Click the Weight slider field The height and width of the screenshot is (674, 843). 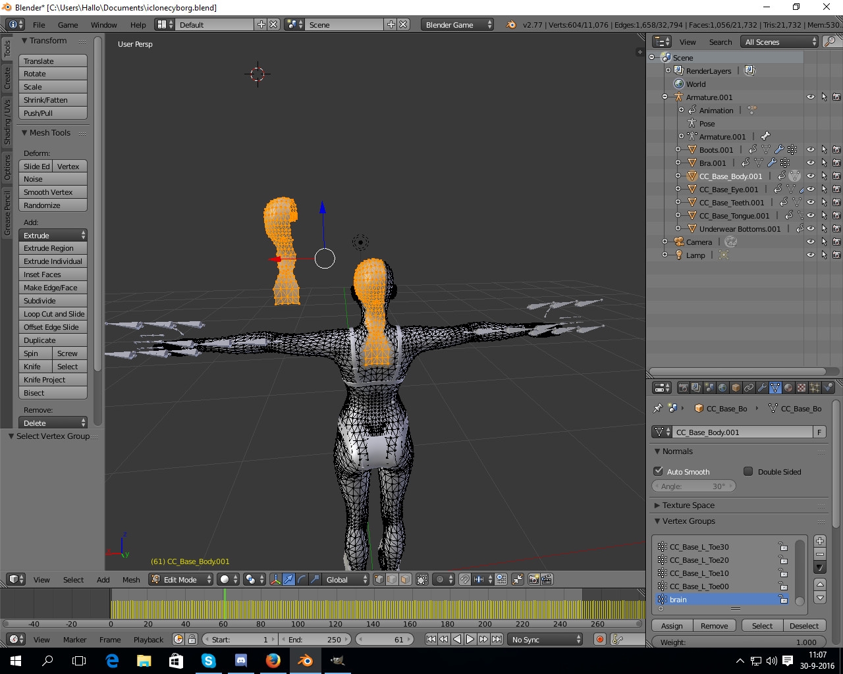pos(739,642)
